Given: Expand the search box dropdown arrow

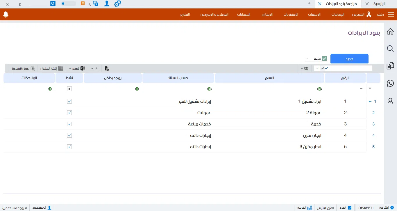Looking at the screenshot, I should click(316, 68).
